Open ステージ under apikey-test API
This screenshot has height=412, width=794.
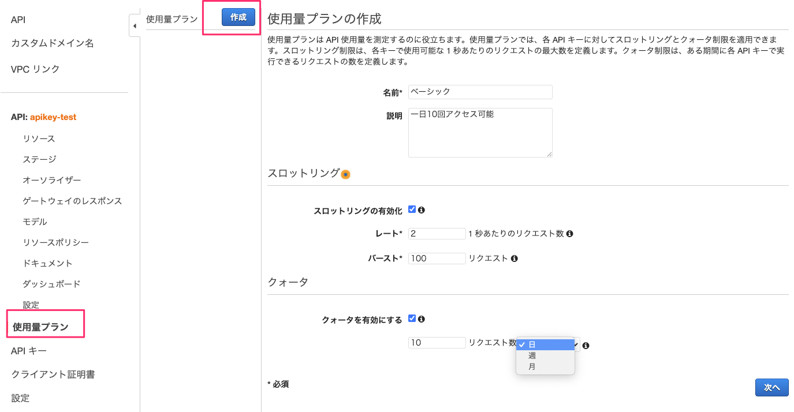[x=39, y=159]
